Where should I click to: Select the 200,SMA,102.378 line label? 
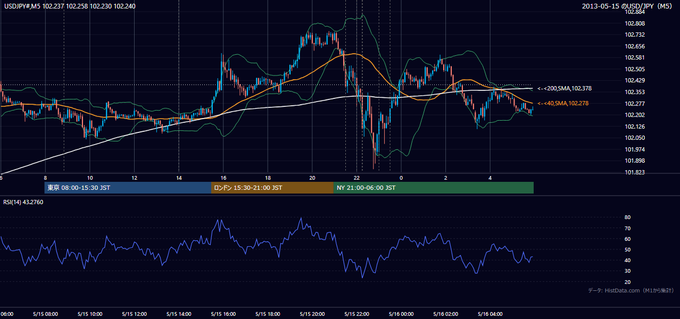click(x=565, y=89)
